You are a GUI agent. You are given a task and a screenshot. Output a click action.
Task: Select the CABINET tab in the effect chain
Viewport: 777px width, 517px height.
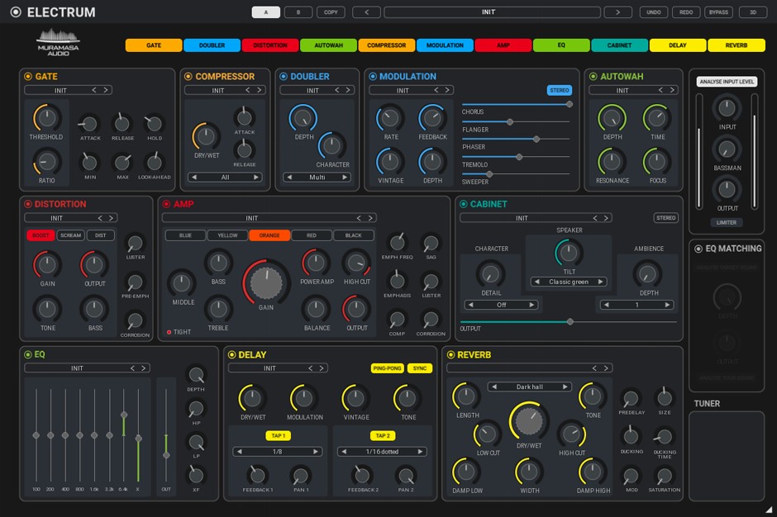619,45
